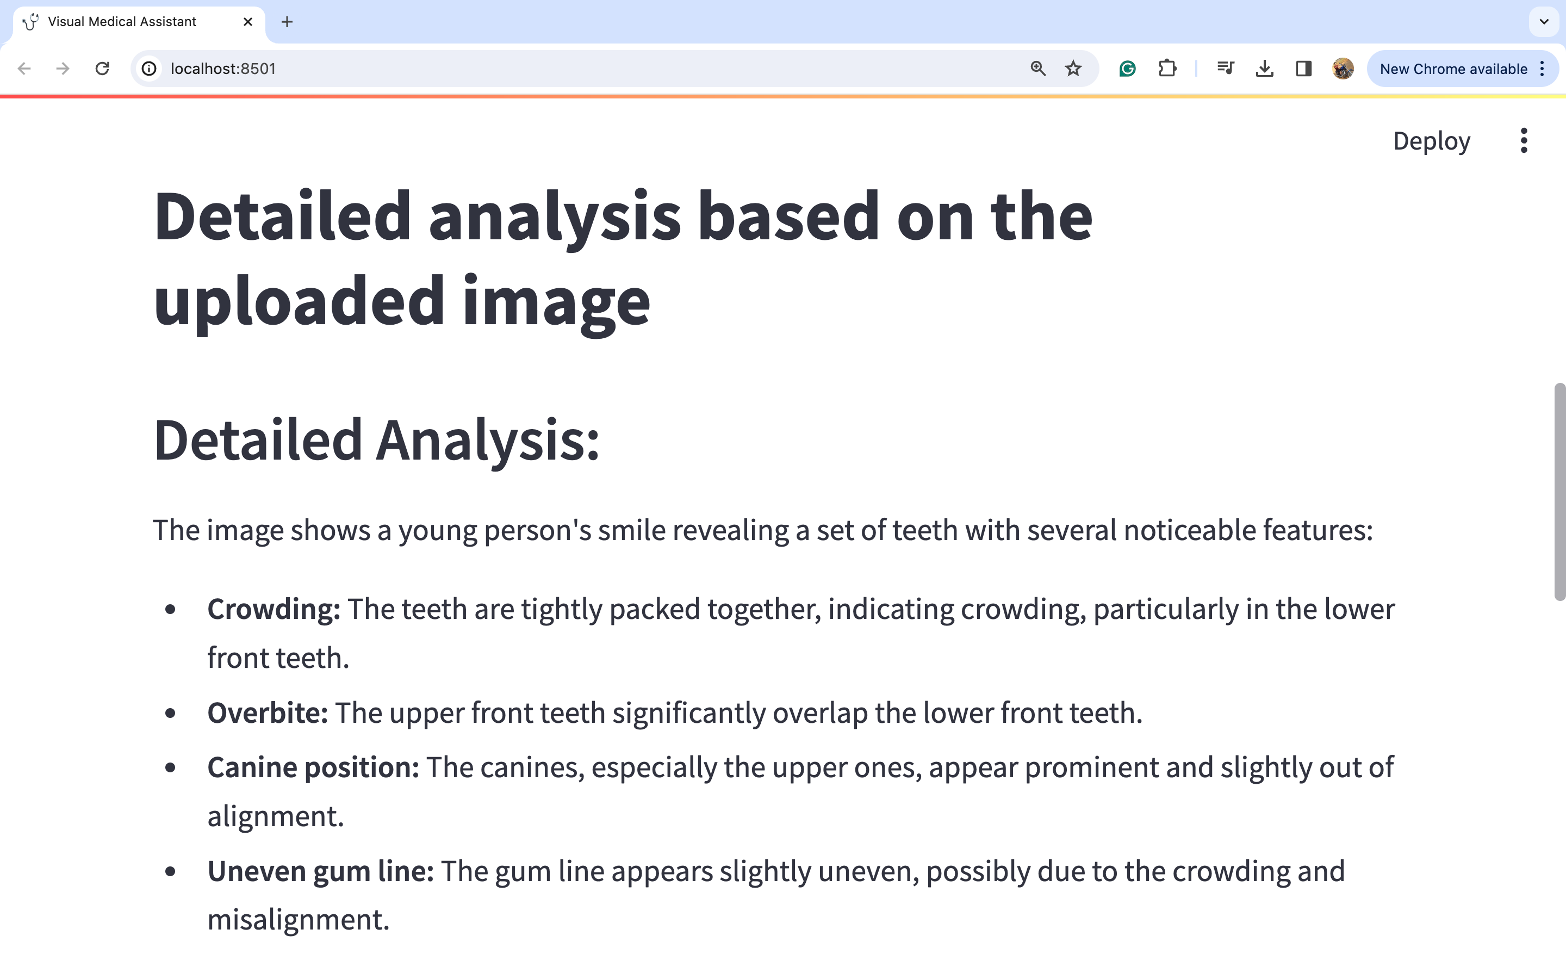Open a new tab
This screenshot has height=979, width=1566.
[287, 22]
